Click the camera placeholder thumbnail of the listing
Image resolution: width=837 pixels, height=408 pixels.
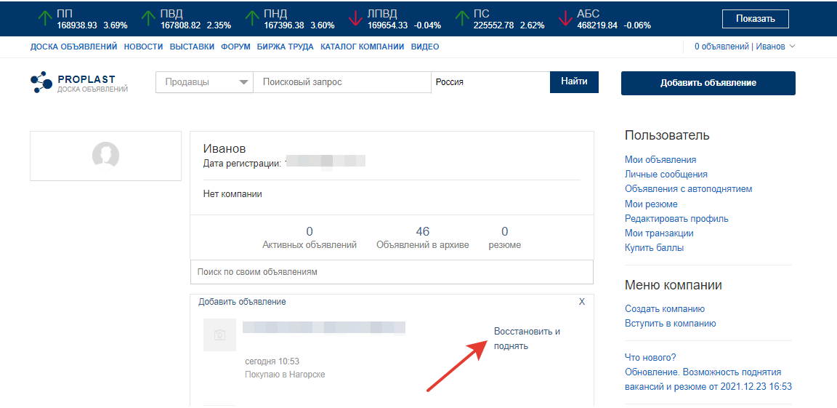tap(219, 335)
